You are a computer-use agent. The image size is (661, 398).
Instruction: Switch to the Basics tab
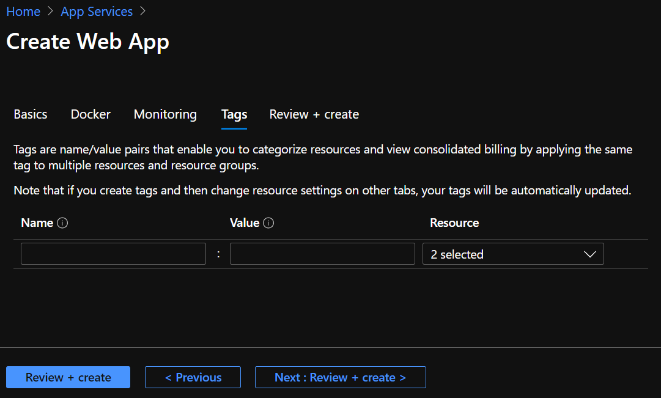pos(31,114)
